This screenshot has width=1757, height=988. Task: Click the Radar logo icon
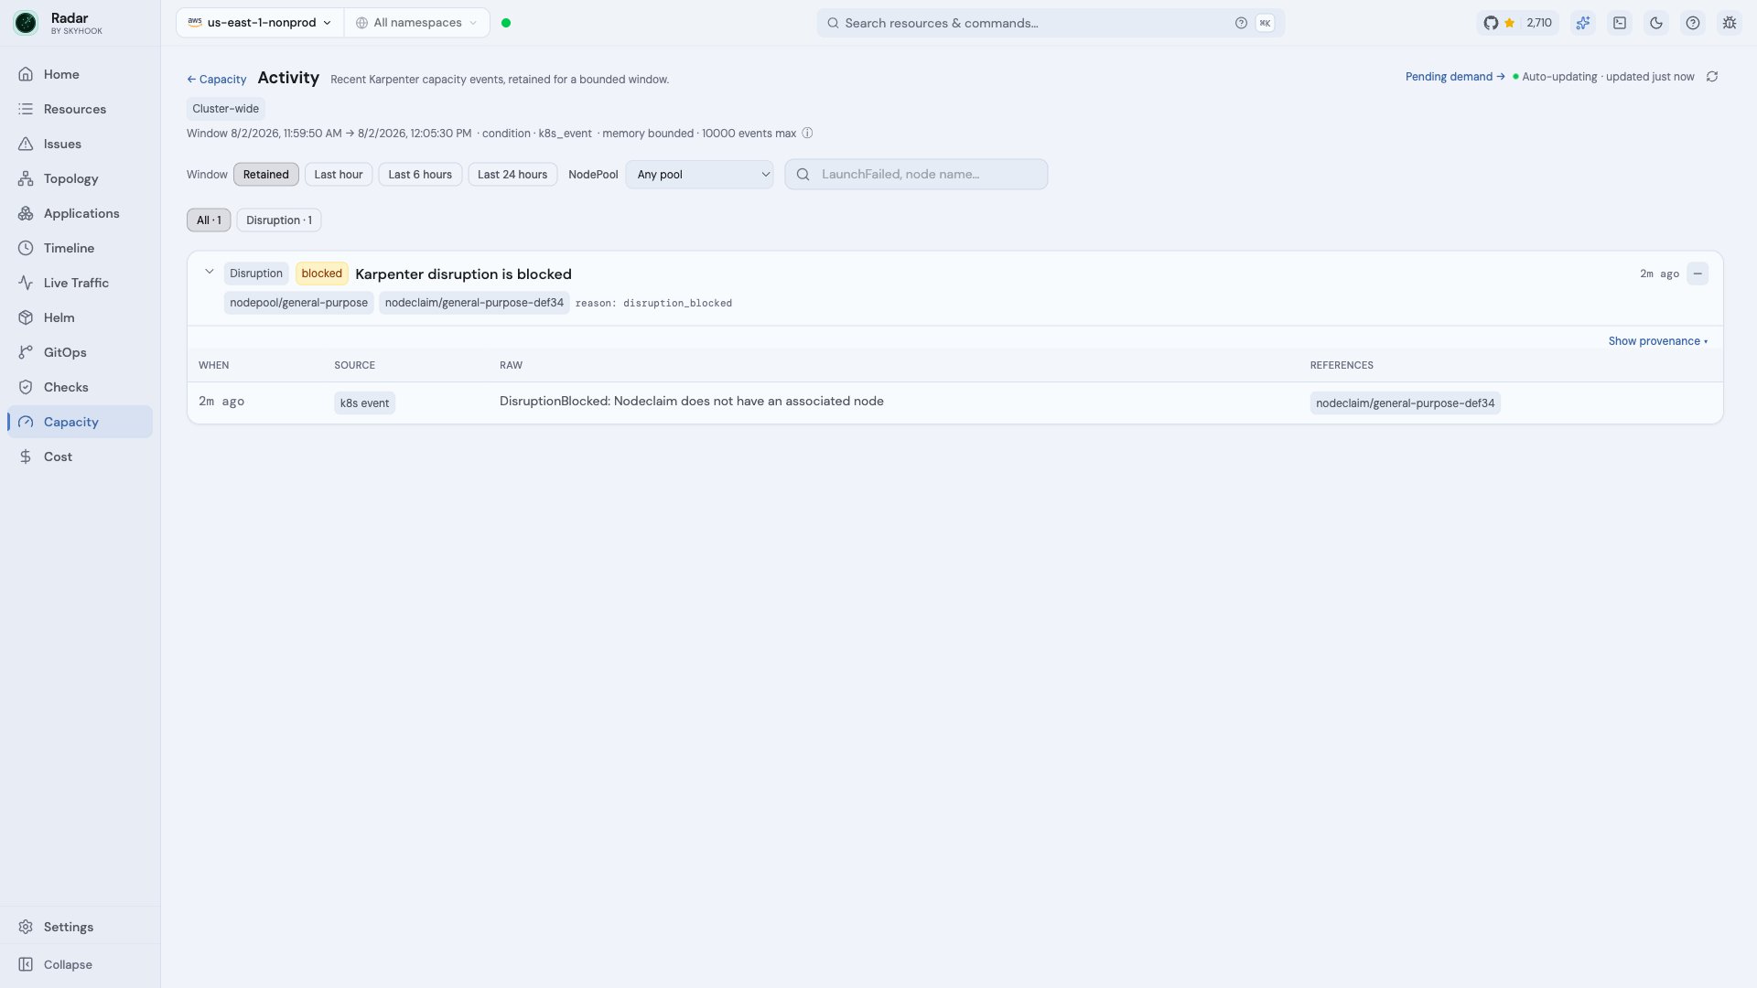point(26,23)
